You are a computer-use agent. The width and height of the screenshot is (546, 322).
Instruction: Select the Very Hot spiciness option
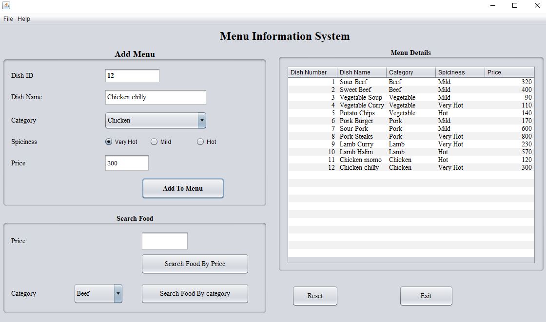point(109,142)
